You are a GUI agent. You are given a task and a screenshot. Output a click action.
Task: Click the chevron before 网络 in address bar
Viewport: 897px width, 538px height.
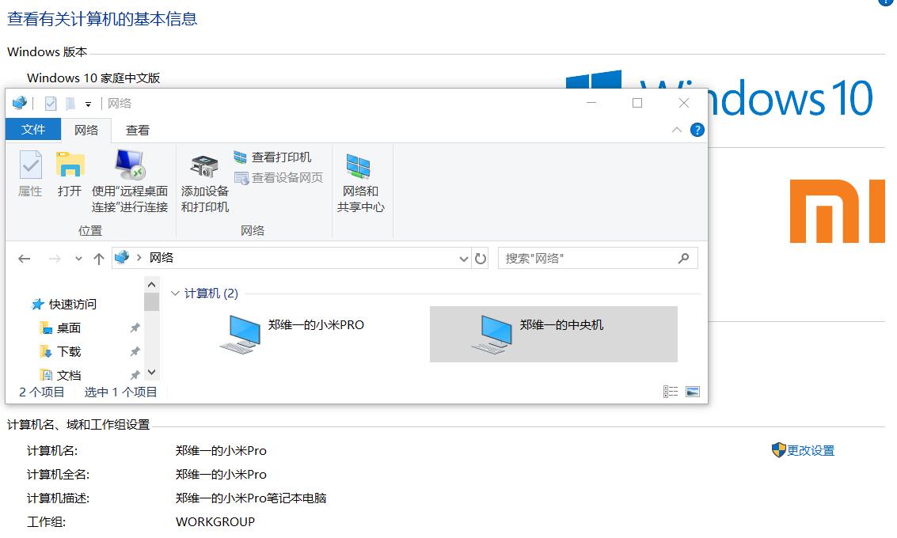[139, 258]
